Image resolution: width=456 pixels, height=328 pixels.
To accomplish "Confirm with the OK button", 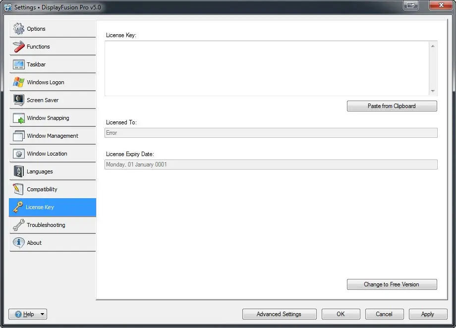I will 341,314.
